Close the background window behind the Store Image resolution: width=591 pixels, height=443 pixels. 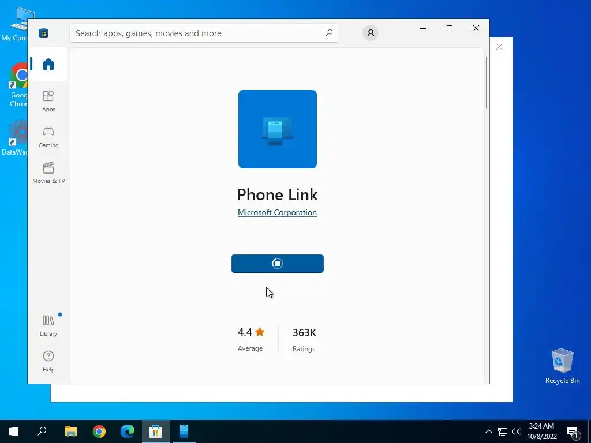click(x=499, y=47)
